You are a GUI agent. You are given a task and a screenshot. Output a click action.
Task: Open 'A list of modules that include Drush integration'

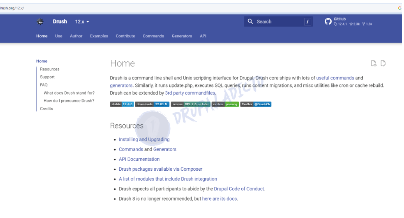tap(168, 179)
